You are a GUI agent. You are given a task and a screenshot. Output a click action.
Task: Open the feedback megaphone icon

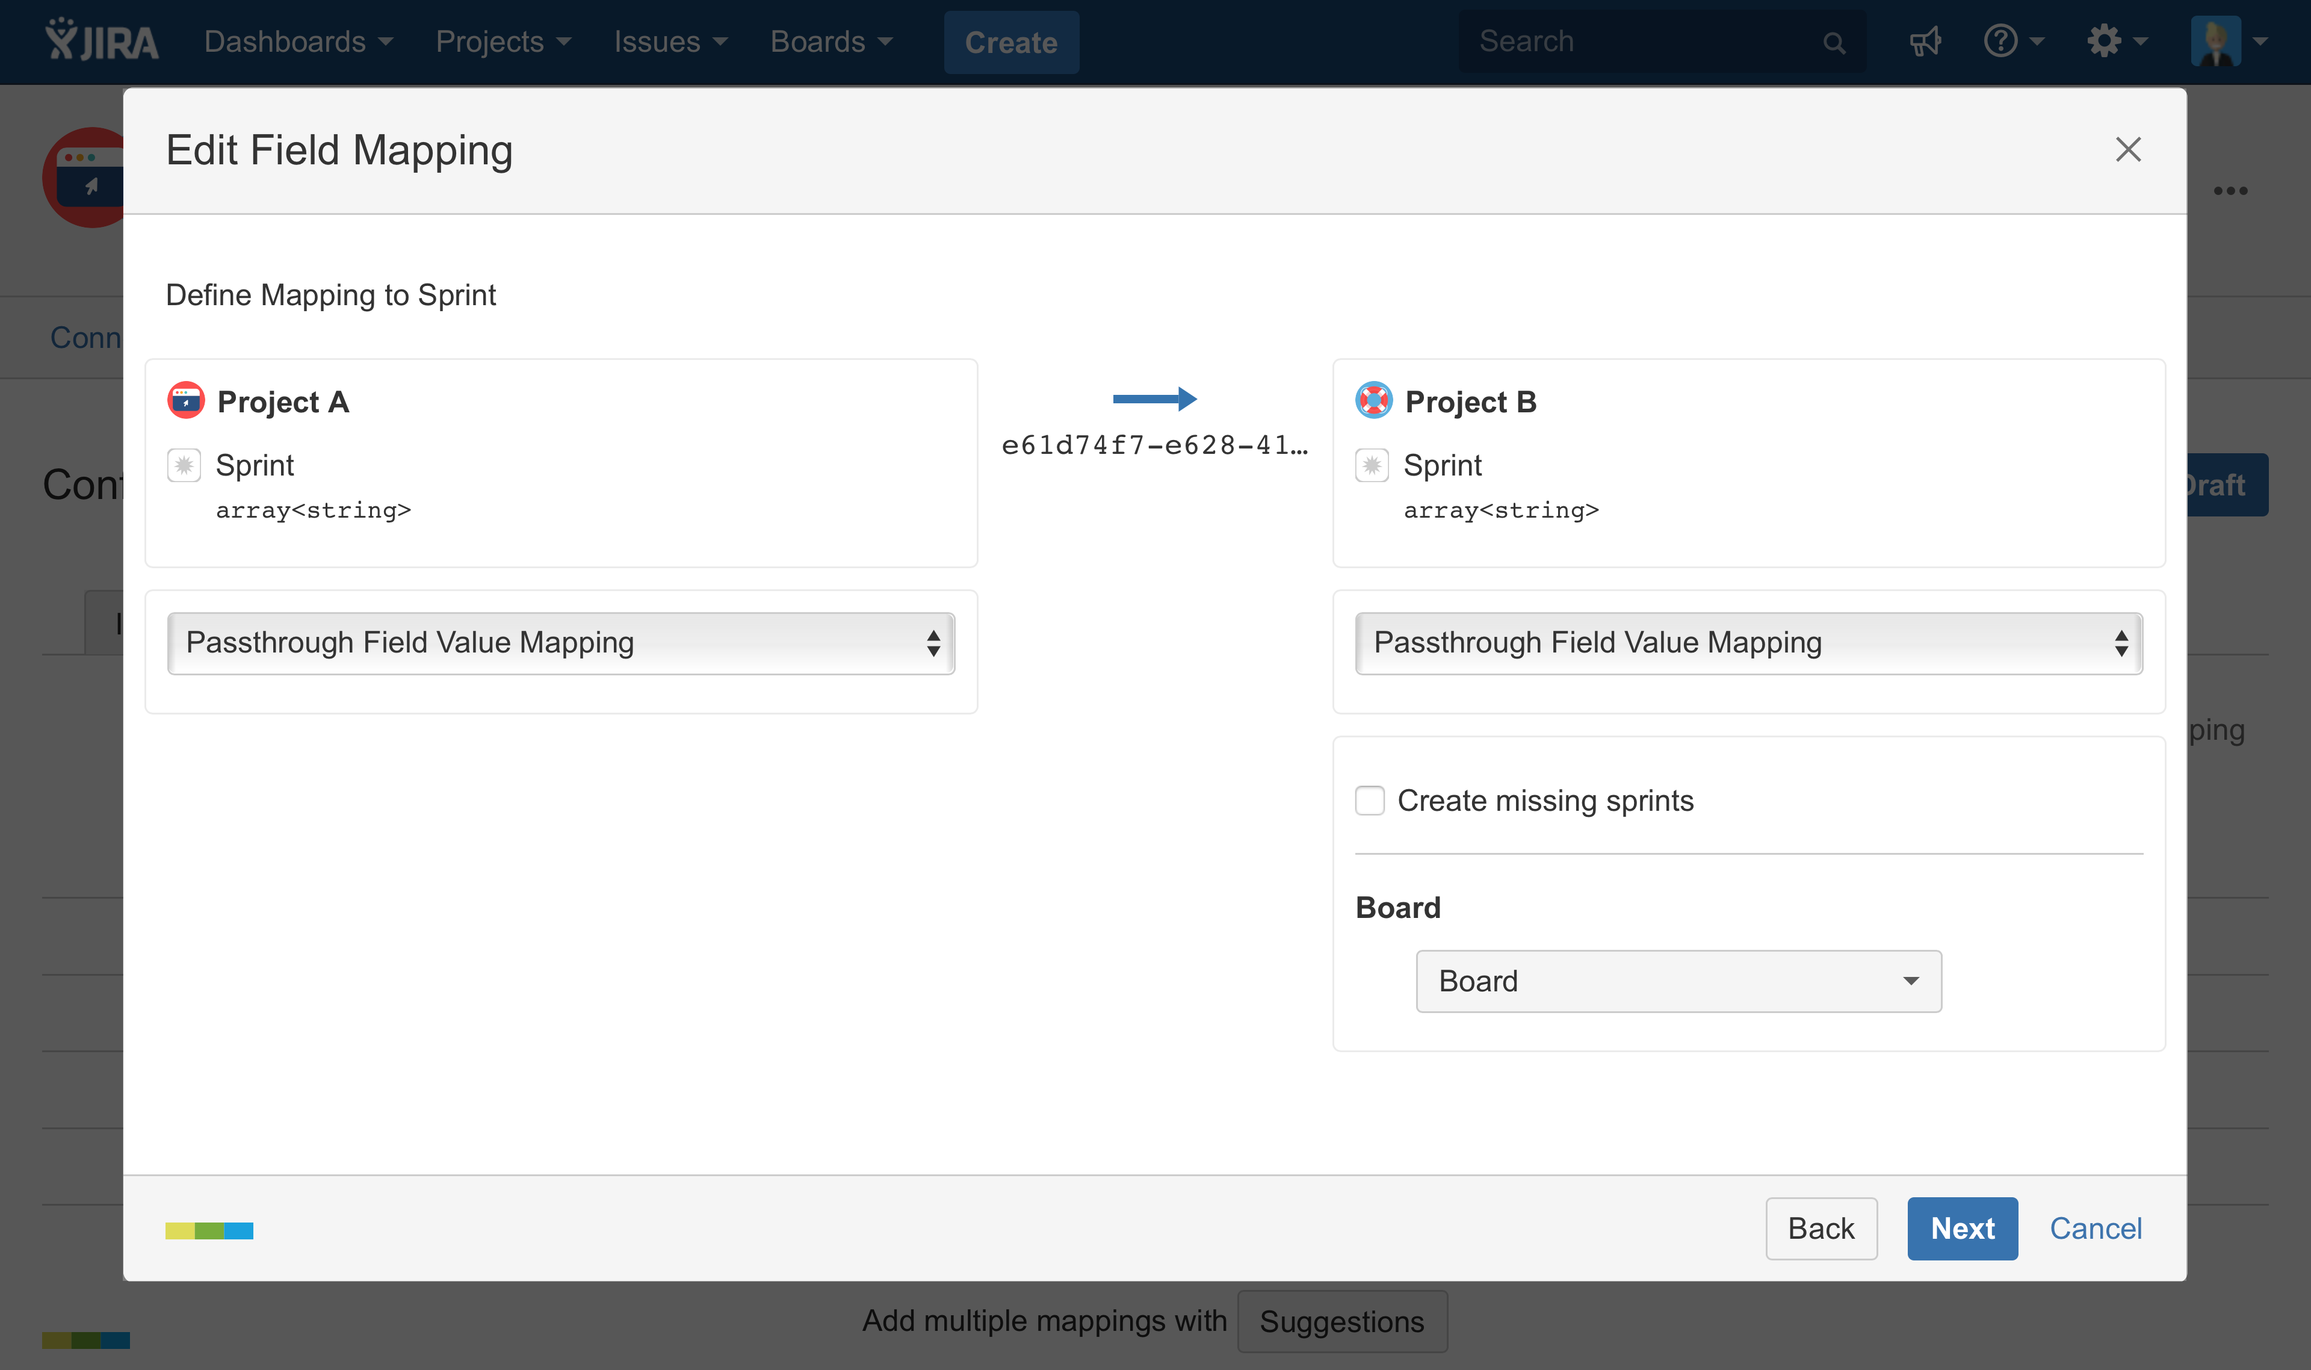[x=1924, y=42]
